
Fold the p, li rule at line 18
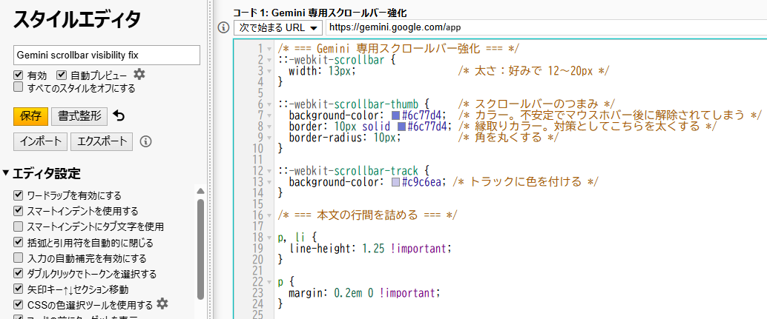pyautogui.click(x=269, y=237)
